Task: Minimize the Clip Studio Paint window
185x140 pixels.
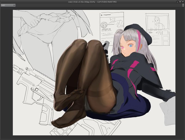Action: point(177,2)
